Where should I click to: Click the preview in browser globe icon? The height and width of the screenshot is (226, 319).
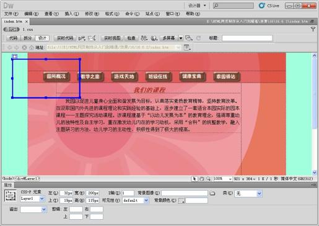point(154,38)
